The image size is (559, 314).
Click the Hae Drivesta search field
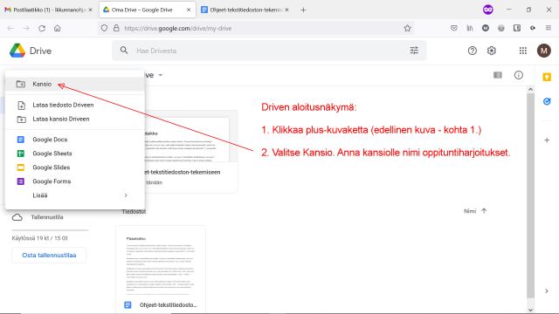coord(269,51)
